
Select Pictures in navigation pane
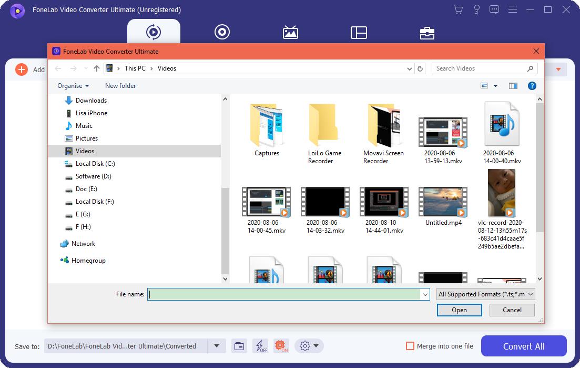[x=87, y=138]
